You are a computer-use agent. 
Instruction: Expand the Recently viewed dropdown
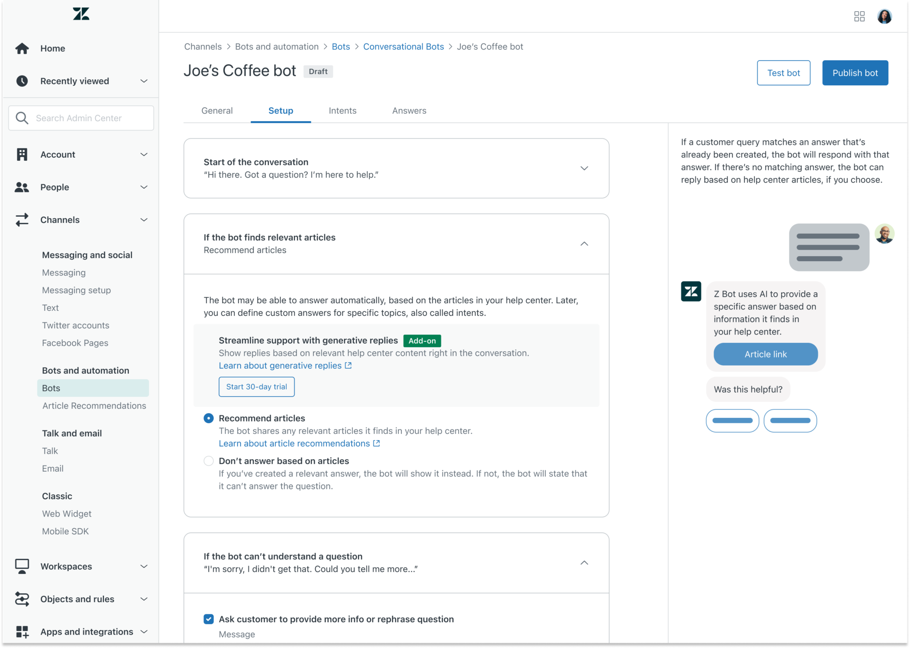(x=144, y=81)
